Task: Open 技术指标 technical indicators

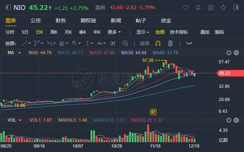Action: (179, 32)
